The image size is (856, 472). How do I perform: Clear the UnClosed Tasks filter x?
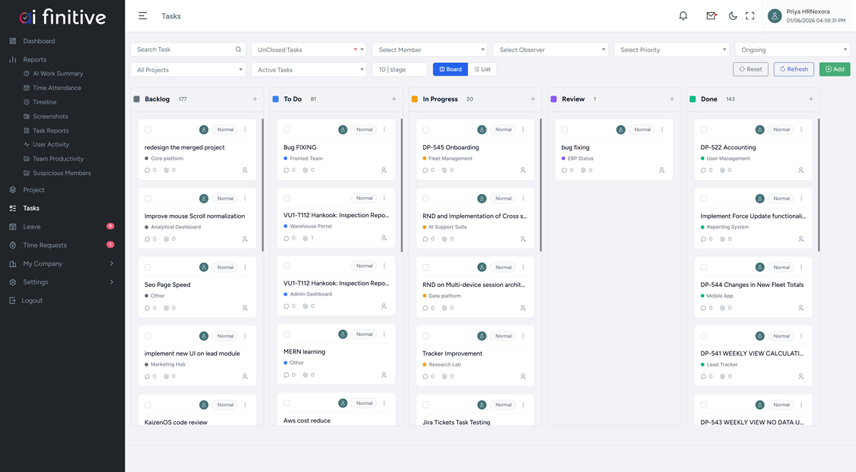355,49
